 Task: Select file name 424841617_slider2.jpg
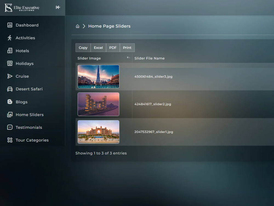pyautogui.click(x=153, y=104)
